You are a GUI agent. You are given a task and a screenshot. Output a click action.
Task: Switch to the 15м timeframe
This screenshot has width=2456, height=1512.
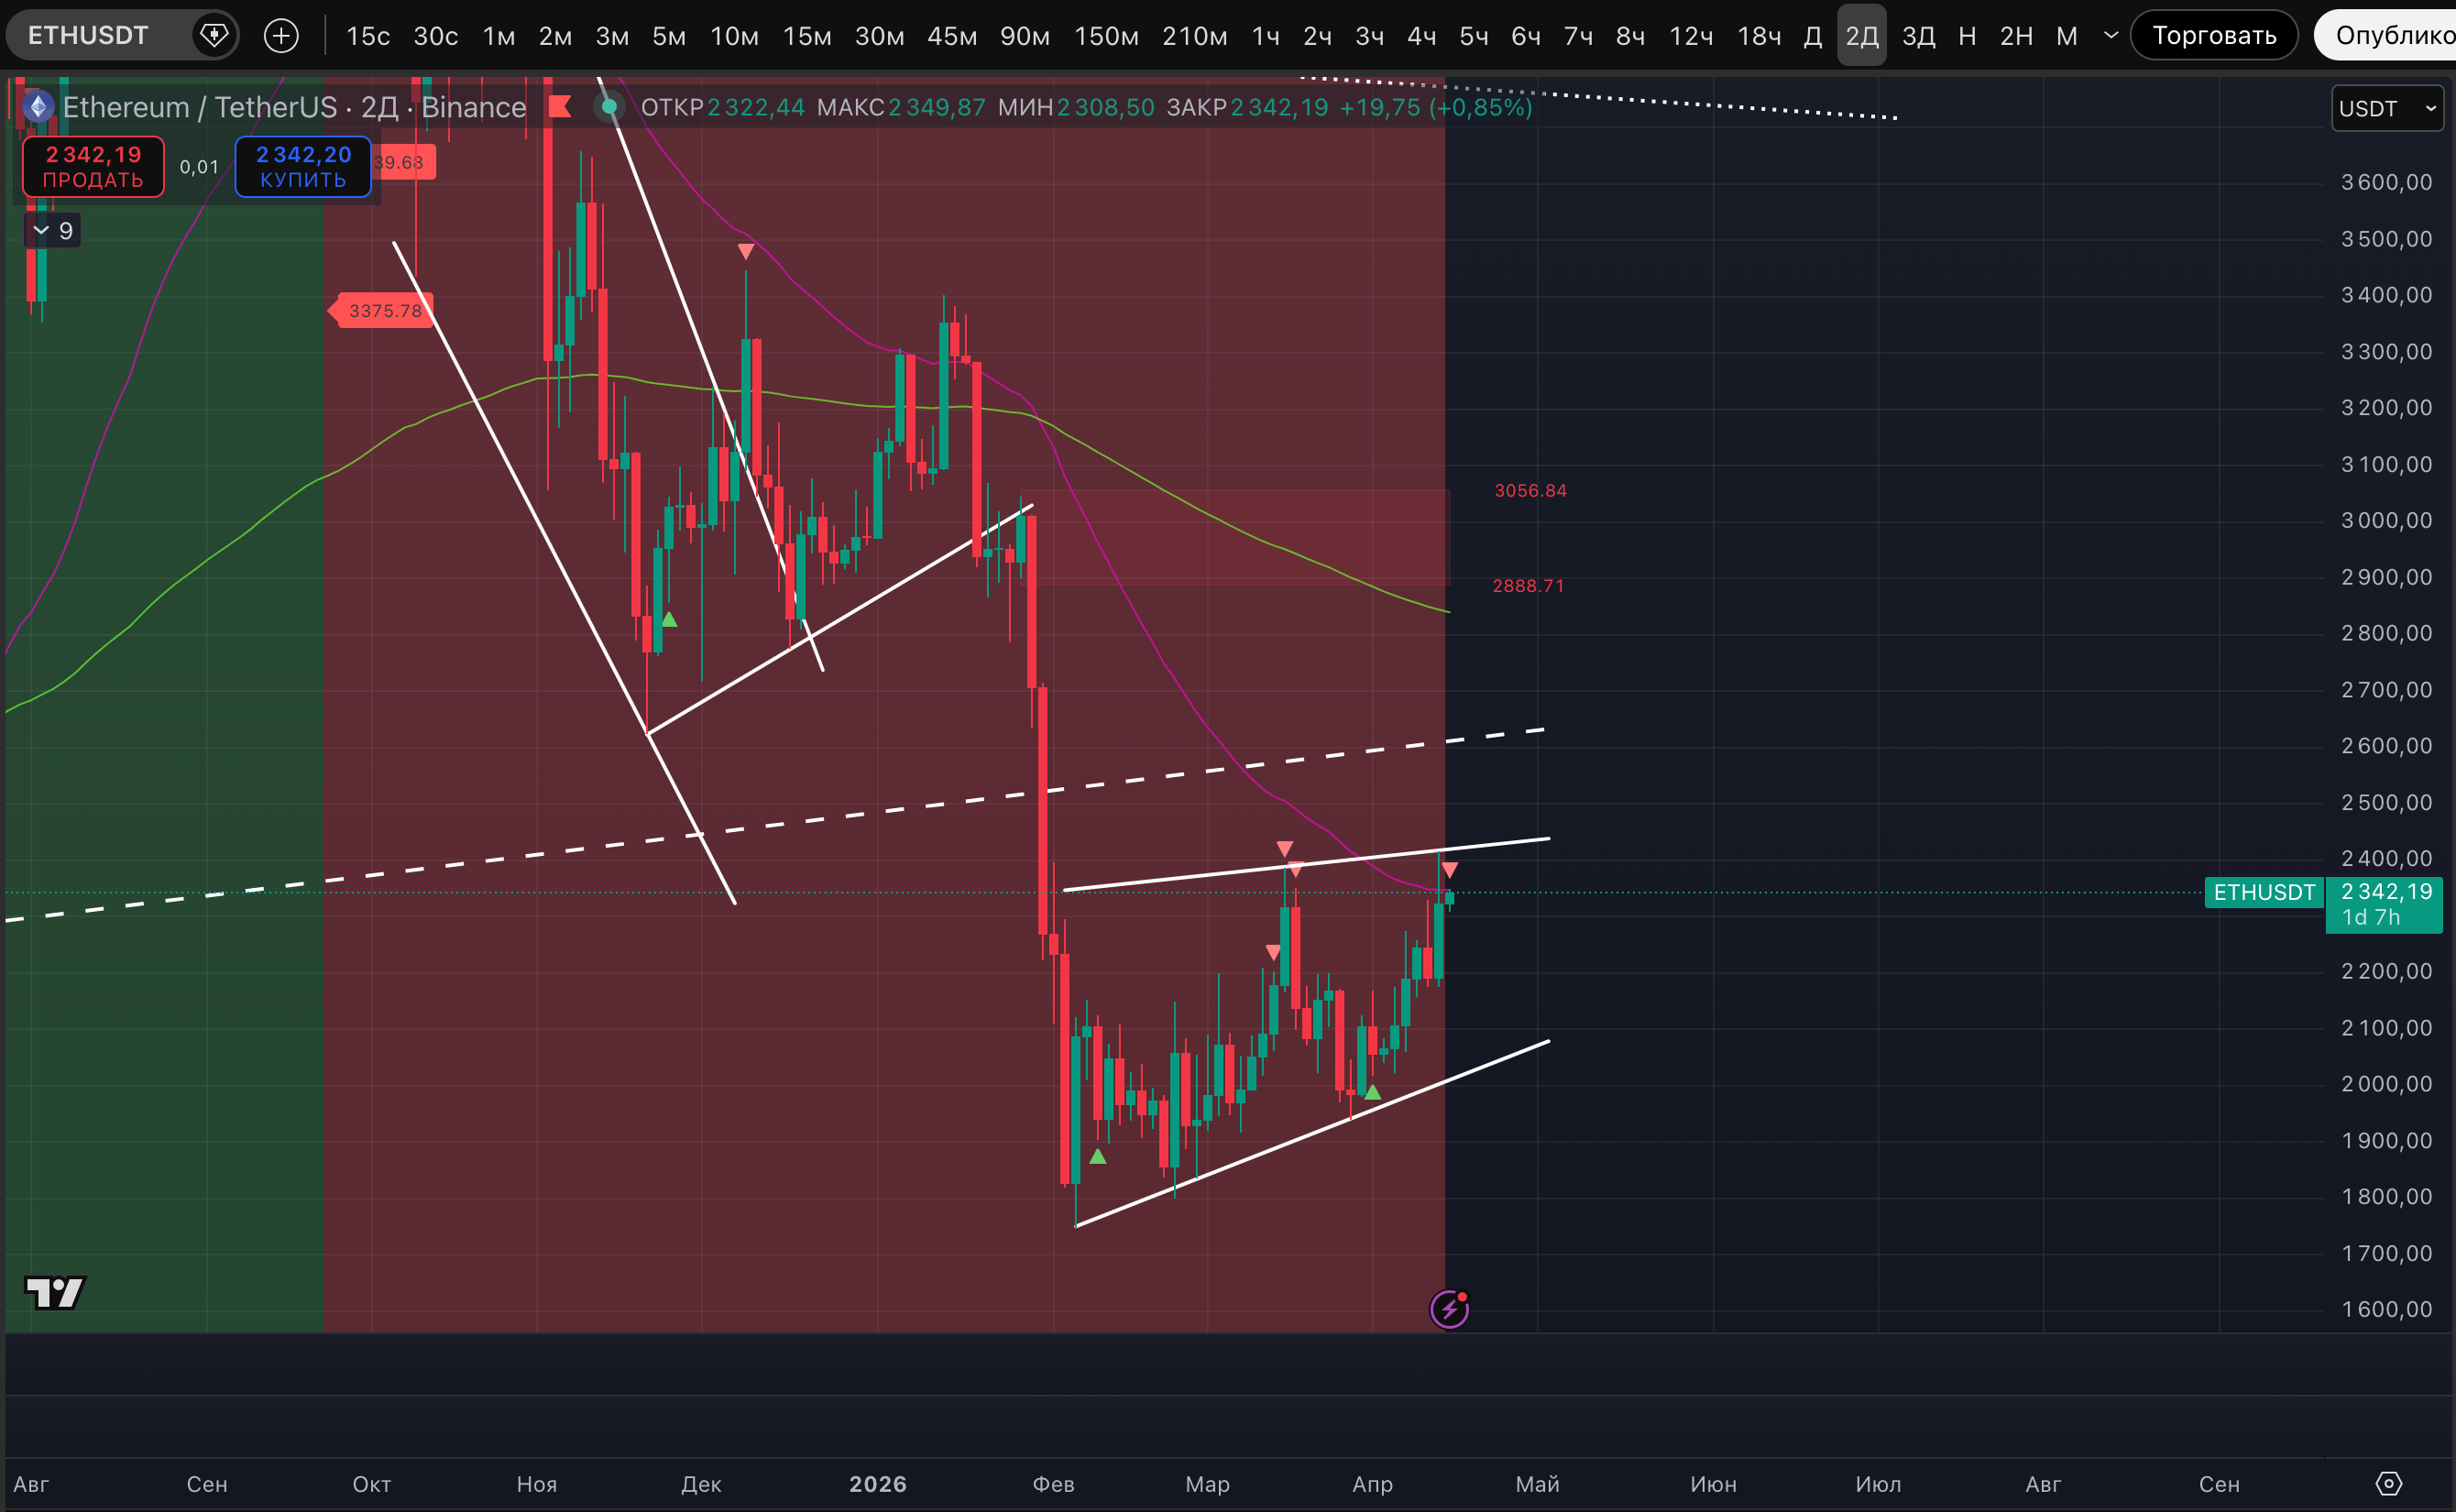806,36
